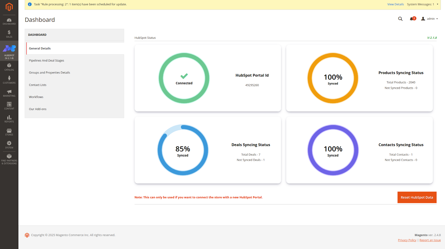Open the Our Add-ons tab

(x=75, y=109)
